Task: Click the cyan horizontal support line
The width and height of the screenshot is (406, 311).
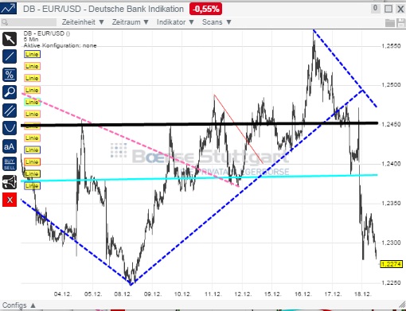Action: coord(199,178)
